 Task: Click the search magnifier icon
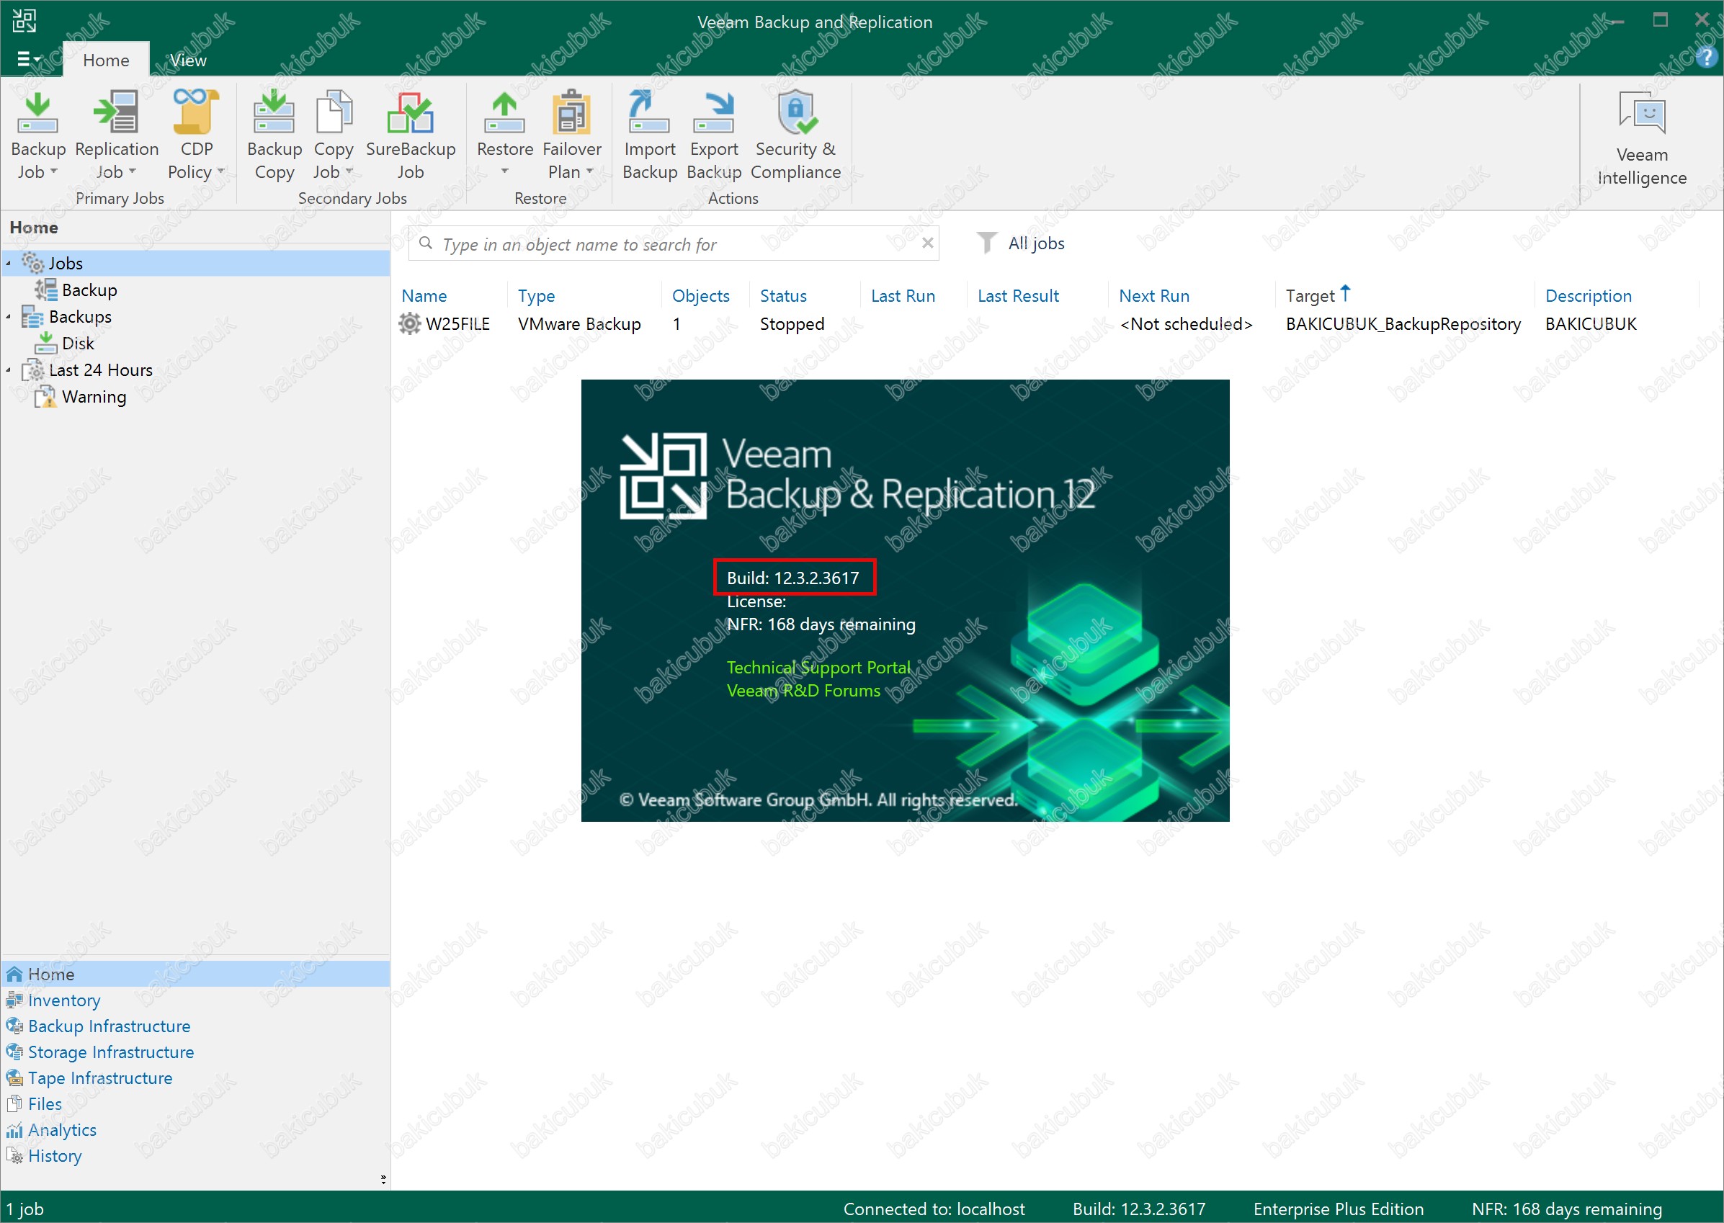coord(426,243)
